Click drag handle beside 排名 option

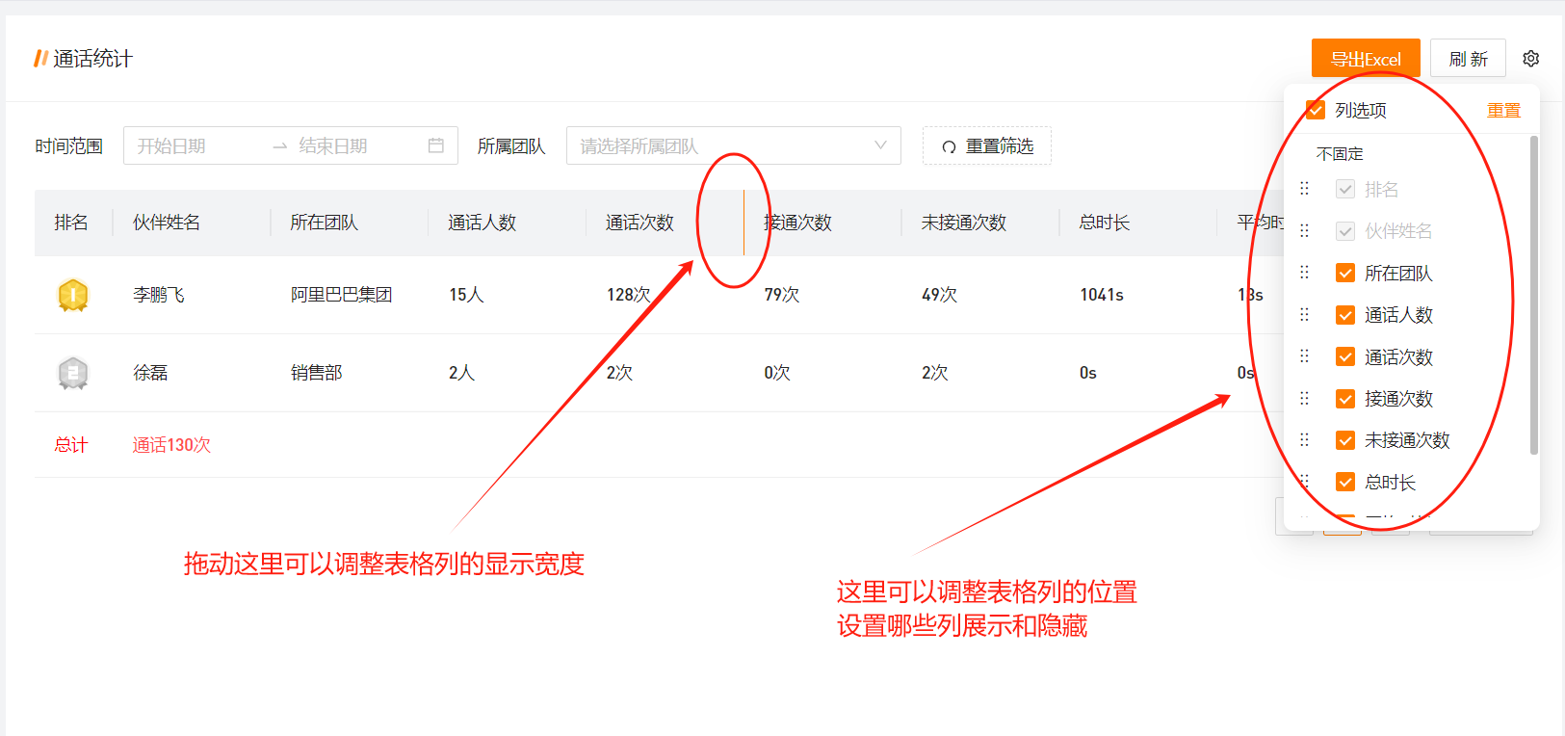(x=1304, y=189)
